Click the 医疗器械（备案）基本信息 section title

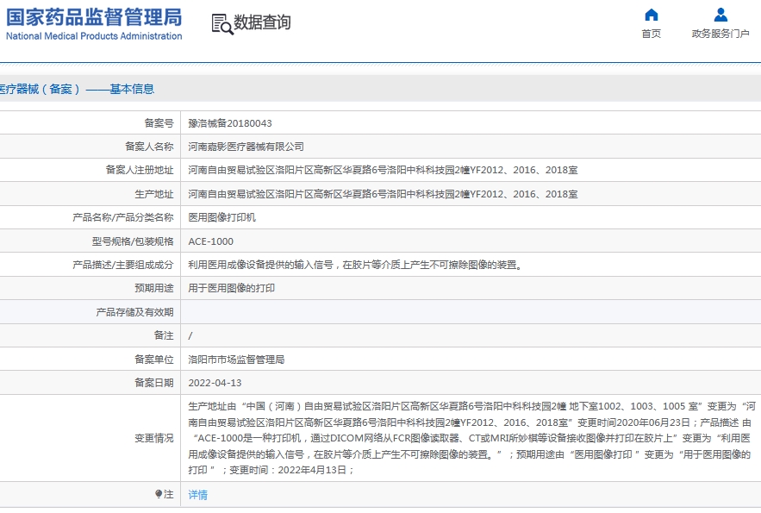click(x=77, y=89)
